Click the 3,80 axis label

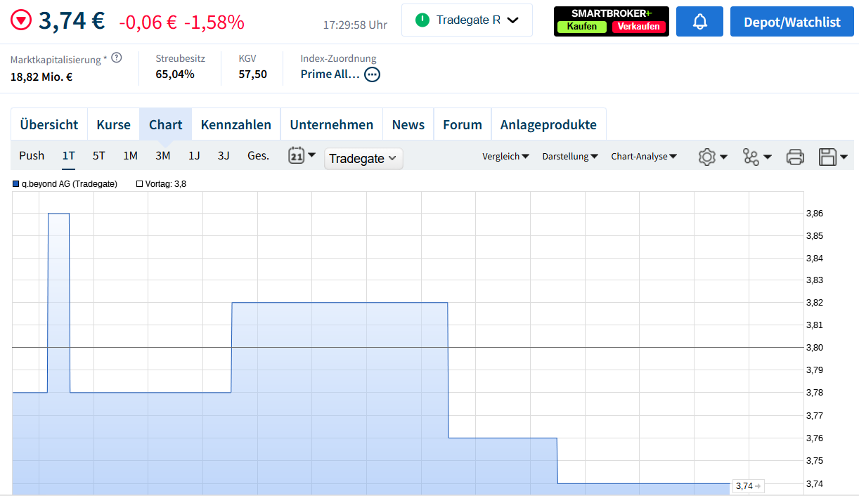pos(814,347)
